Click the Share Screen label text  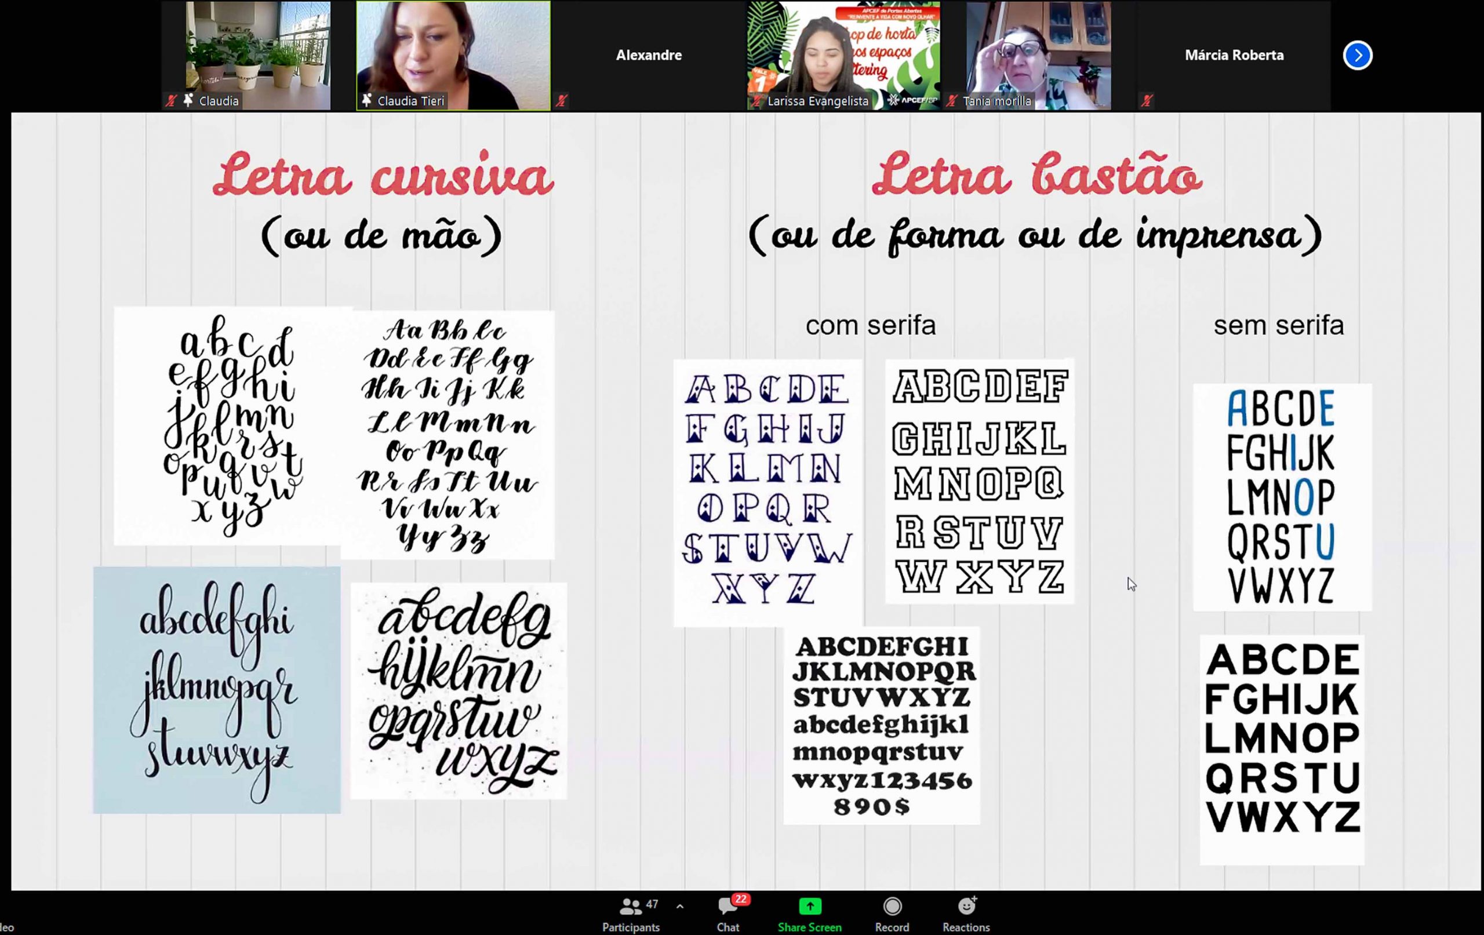[809, 927]
